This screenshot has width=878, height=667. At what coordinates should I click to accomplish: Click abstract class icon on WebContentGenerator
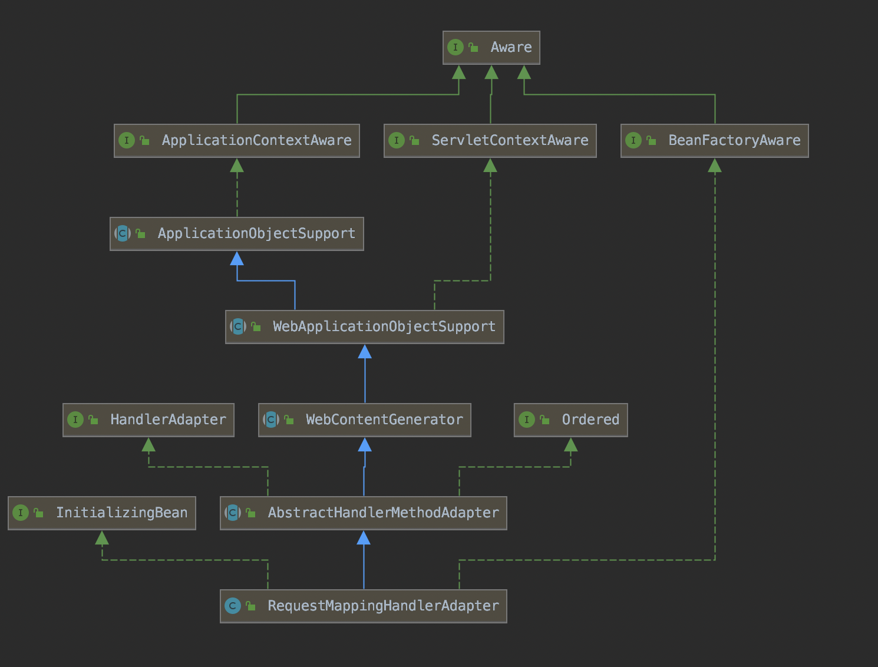pos(270,420)
